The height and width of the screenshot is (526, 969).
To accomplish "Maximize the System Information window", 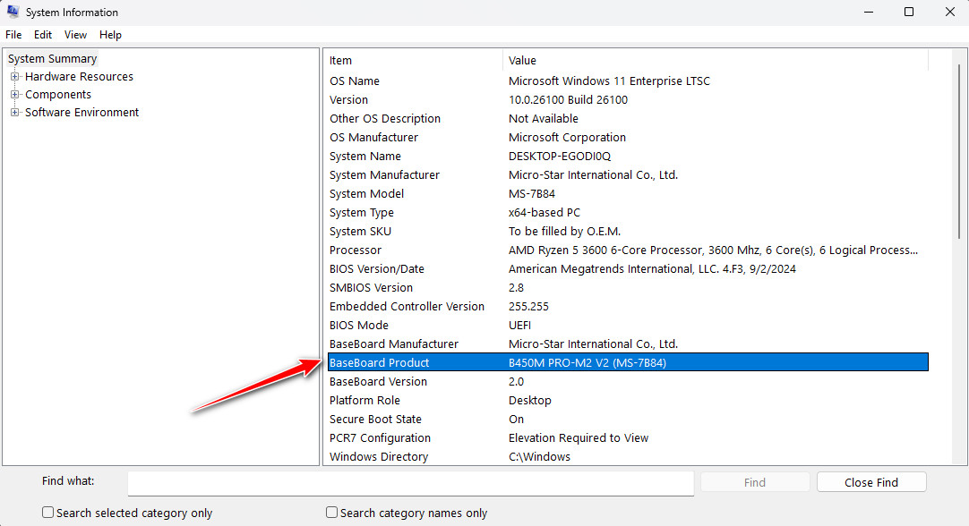I will (909, 13).
